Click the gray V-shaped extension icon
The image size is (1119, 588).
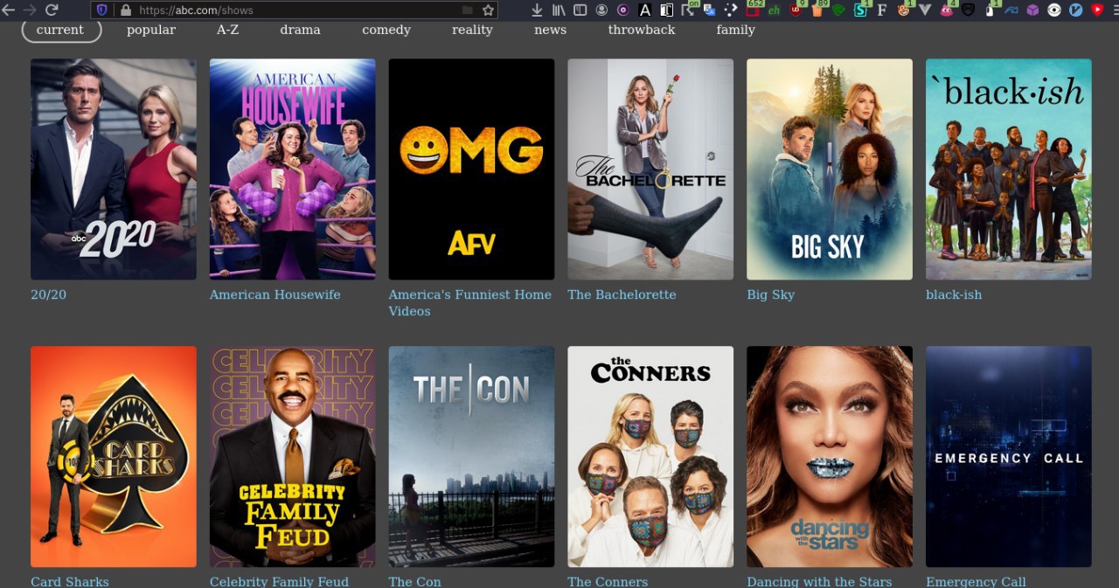pyautogui.click(x=925, y=10)
